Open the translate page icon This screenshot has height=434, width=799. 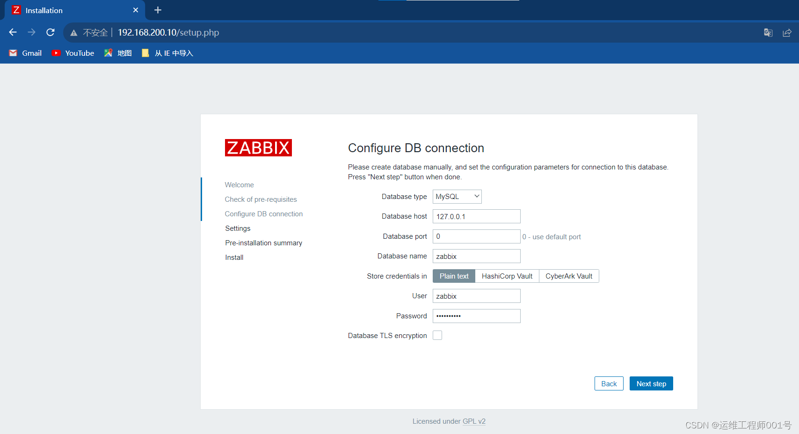768,32
